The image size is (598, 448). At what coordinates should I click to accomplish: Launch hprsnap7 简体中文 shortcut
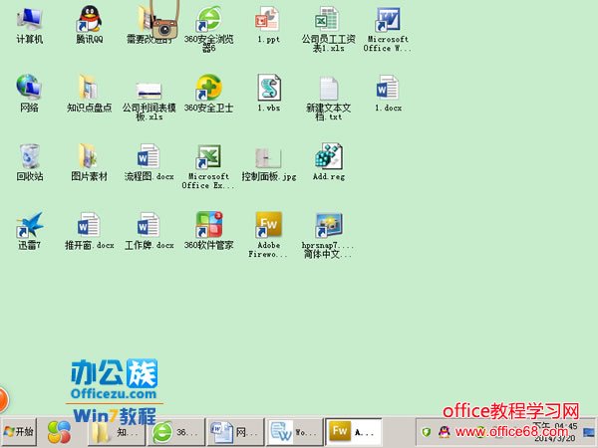[x=328, y=235]
